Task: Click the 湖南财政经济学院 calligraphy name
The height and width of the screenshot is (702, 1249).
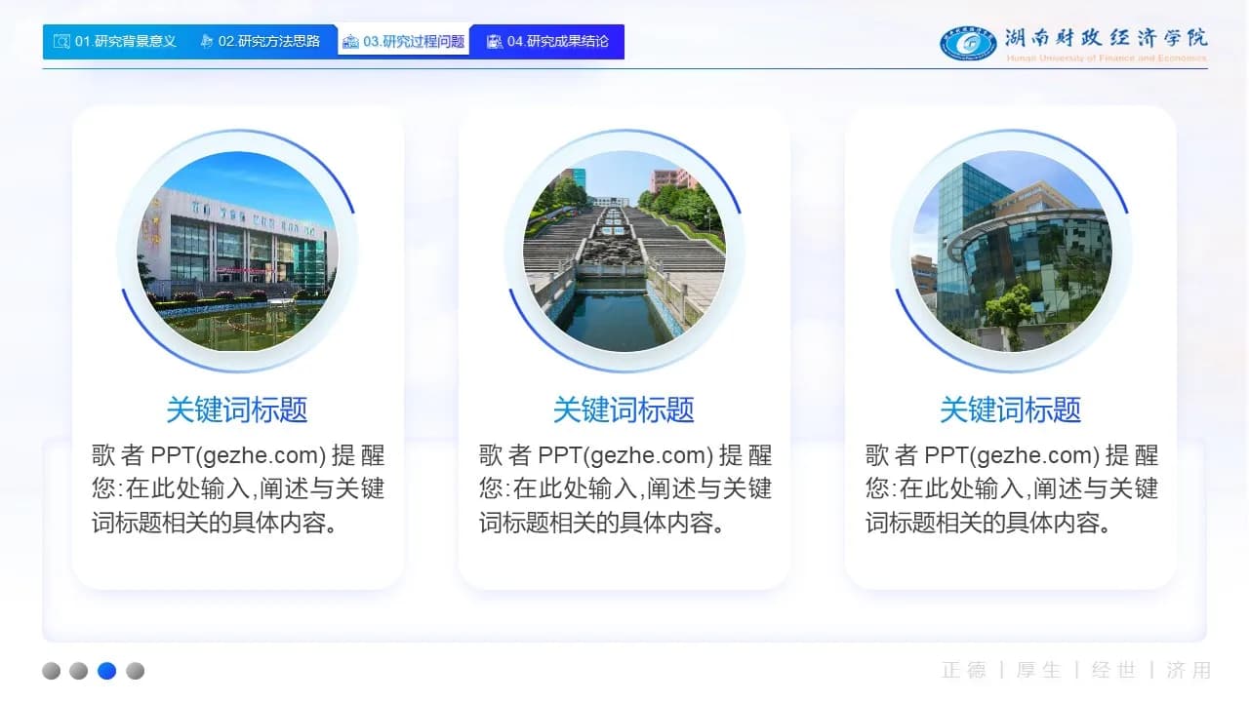Action: [x=1107, y=38]
